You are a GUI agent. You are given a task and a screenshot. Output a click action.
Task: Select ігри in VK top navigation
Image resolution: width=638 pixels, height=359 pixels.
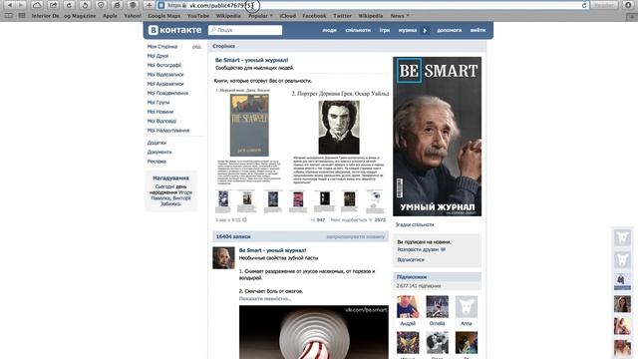coord(385,30)
